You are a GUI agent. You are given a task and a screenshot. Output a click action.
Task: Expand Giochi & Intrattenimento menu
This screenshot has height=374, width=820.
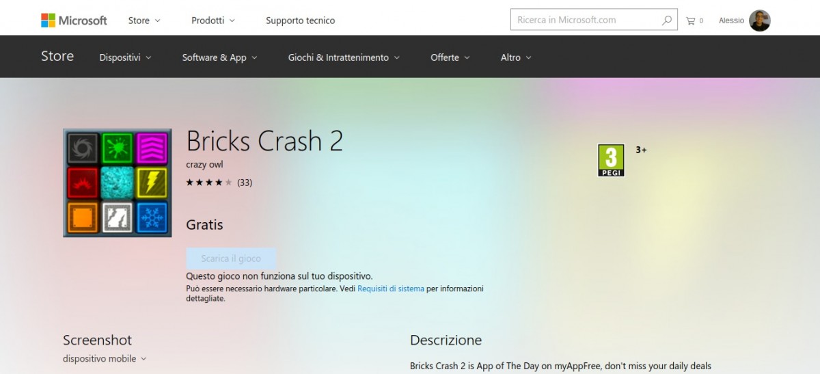click(x=344, y=57)
